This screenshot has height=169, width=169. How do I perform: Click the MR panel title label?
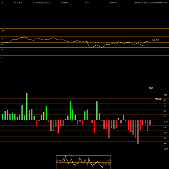pyautogui.click(x=151, y=88)
